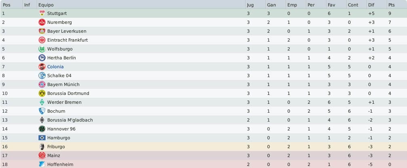The image size is (407, 168).
Task: Click the Dif column header
Action: (x=377, y=5)
